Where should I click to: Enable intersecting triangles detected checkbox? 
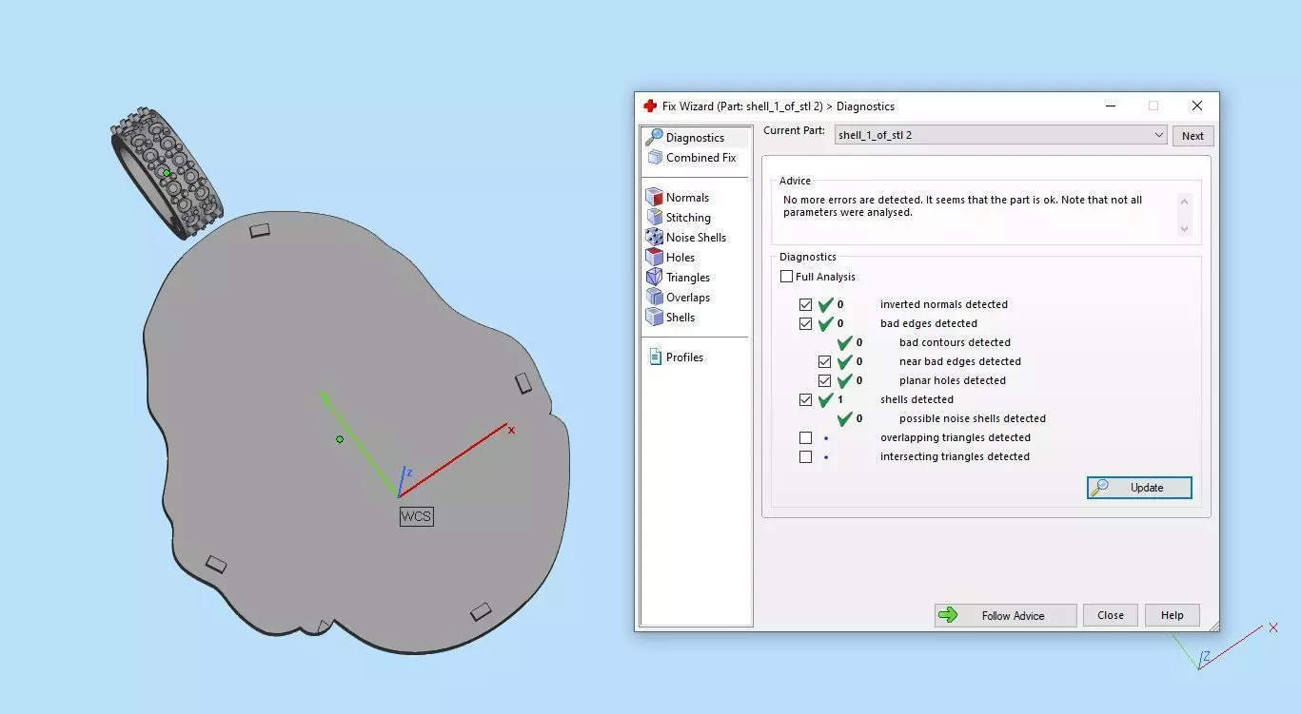pyautogui.click(x=806, y=456)
